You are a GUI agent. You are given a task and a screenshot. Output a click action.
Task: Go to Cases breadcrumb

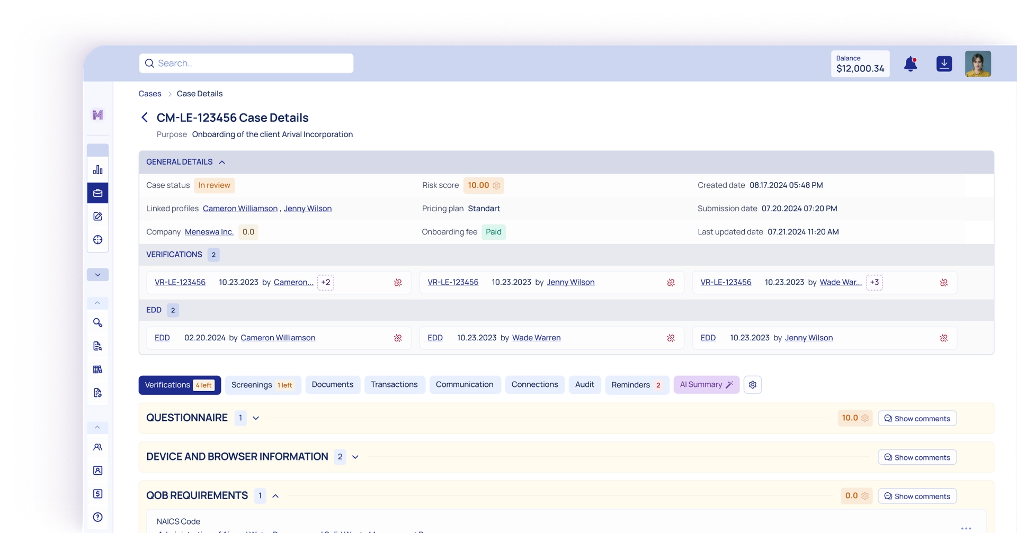150,94
